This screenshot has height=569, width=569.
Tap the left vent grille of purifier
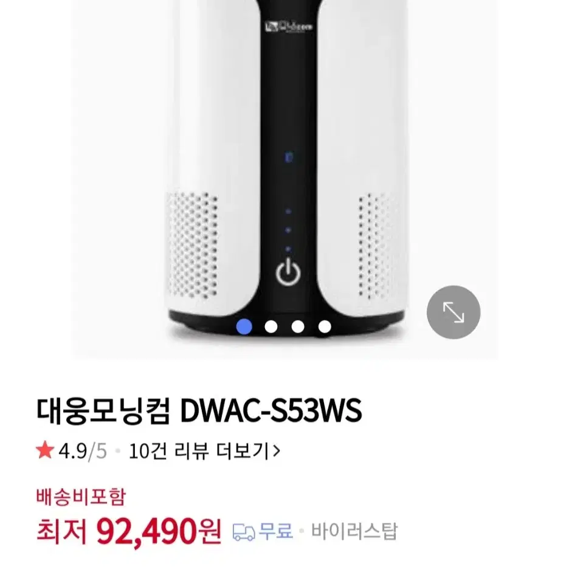click(x=192, y=246)
